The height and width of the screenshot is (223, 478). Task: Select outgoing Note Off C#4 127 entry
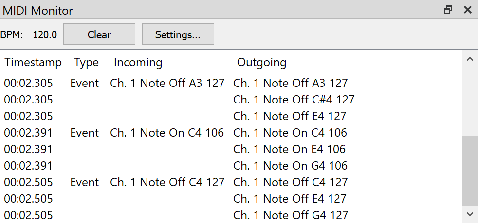click(294, 100)
